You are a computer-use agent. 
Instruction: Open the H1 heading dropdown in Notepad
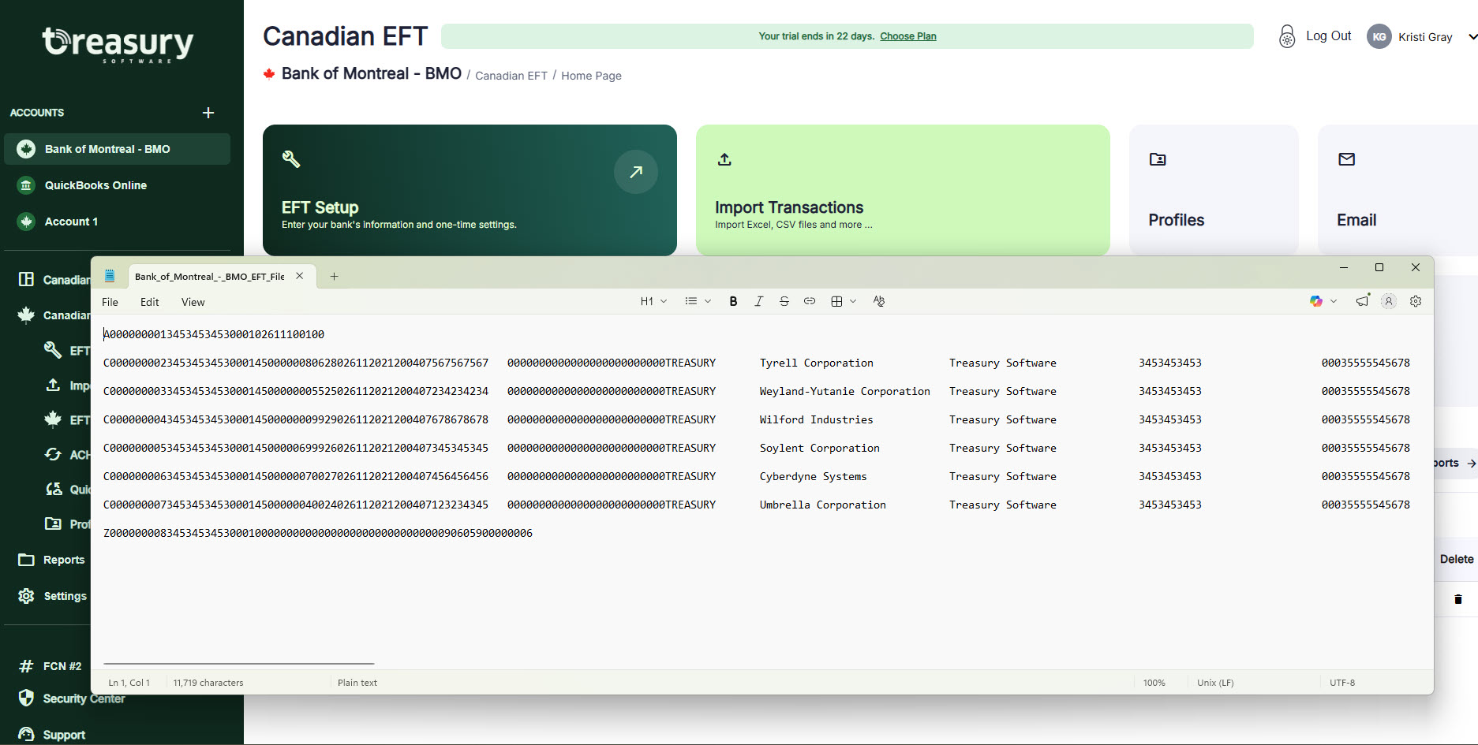654,301
